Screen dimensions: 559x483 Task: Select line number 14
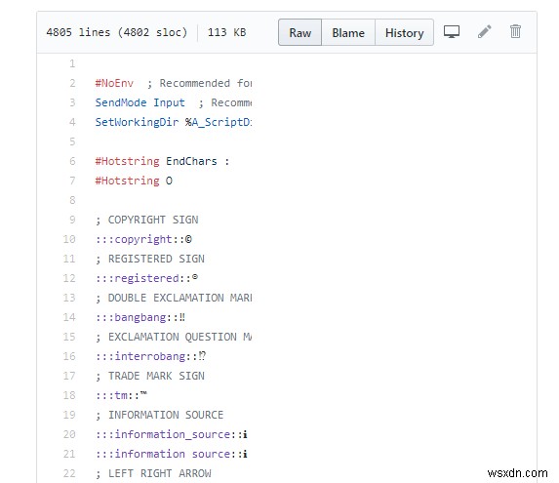coord(69,317)
